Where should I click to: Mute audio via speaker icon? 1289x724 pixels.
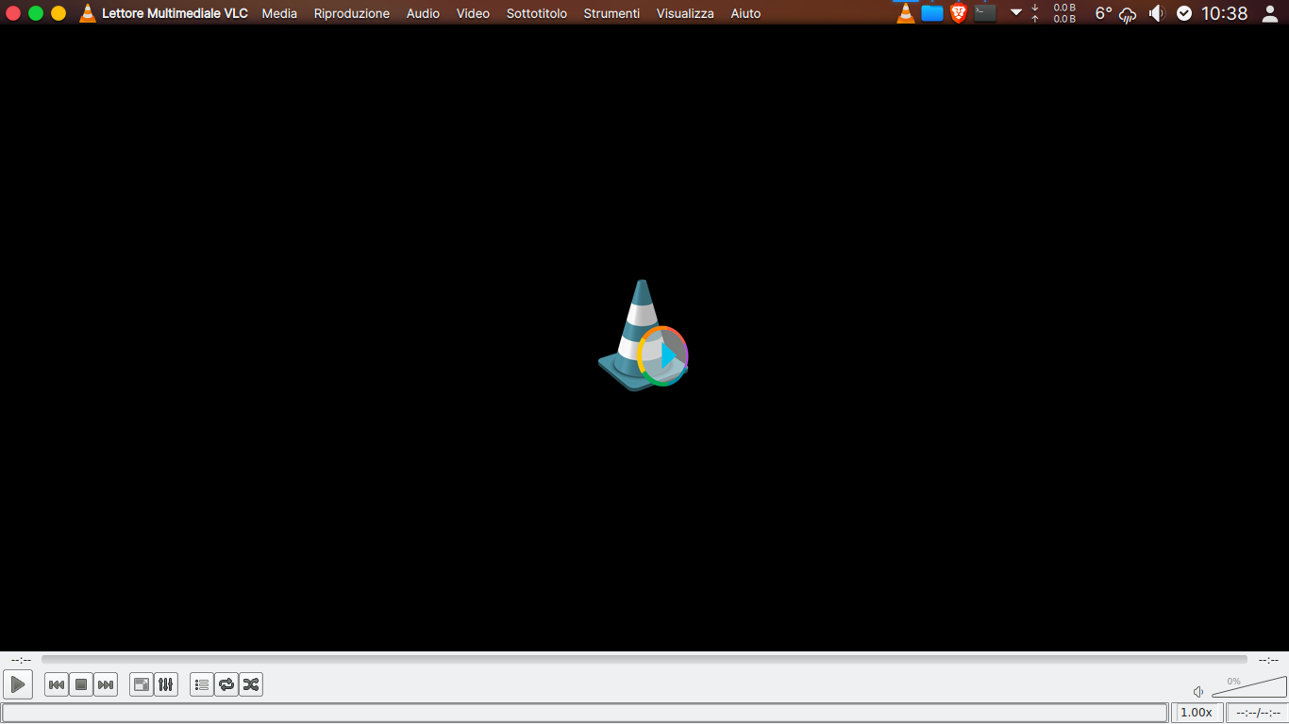1198,692
